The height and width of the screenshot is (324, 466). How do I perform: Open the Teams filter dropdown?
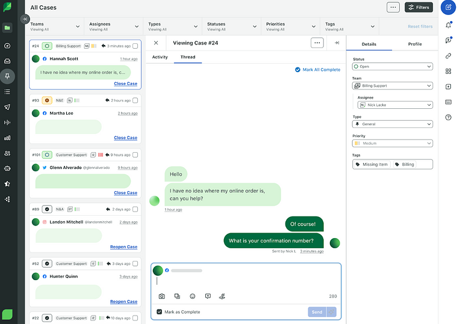click(x=55, y=26)
